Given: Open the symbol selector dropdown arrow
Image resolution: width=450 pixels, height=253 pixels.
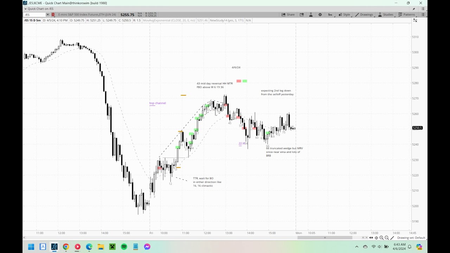Looking at the screenshot, I should (48, 15).
